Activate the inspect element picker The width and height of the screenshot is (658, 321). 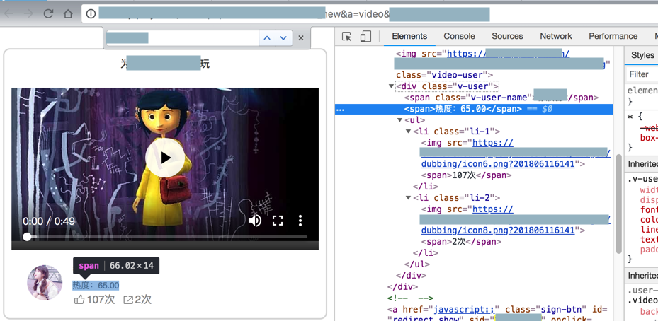[x=346, y=37]
